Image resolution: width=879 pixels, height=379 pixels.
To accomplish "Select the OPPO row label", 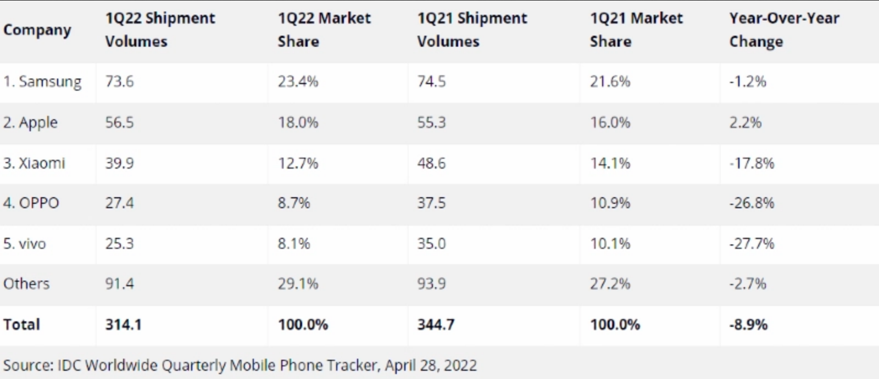I will coord(31,203).
